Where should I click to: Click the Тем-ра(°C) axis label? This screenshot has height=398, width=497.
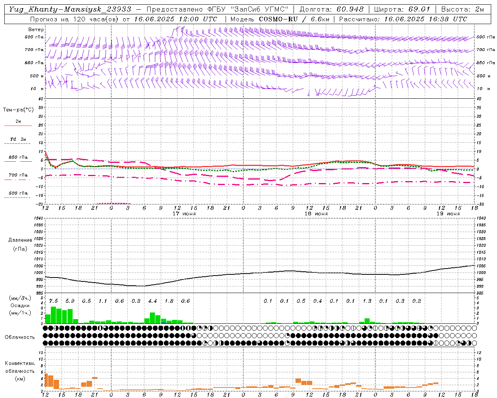click(19, 110)
